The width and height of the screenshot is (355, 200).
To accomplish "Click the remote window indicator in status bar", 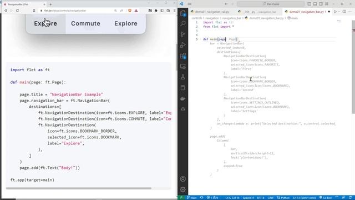I will click(x=181, y=198).
